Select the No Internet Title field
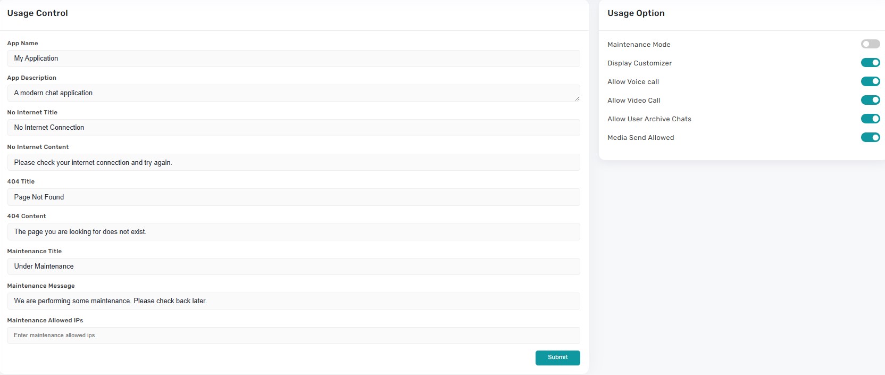Screen dimensions: 885x375 tap(293, 128)
